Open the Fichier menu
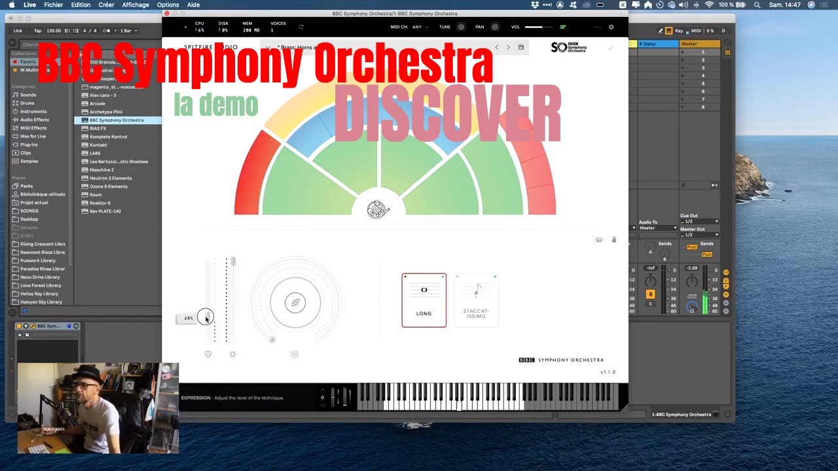838x471 pixels. [x=54, y=5]
